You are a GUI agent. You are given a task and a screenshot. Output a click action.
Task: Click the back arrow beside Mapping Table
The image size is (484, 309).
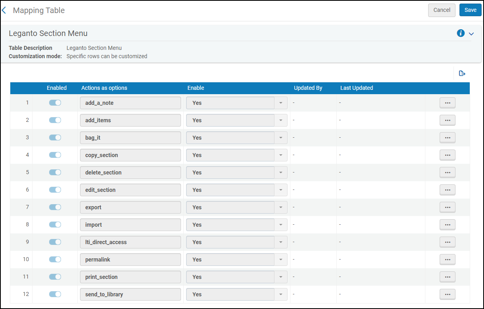4,10
